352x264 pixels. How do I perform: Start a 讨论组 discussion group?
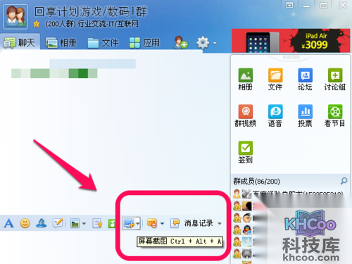coord(335,80)
